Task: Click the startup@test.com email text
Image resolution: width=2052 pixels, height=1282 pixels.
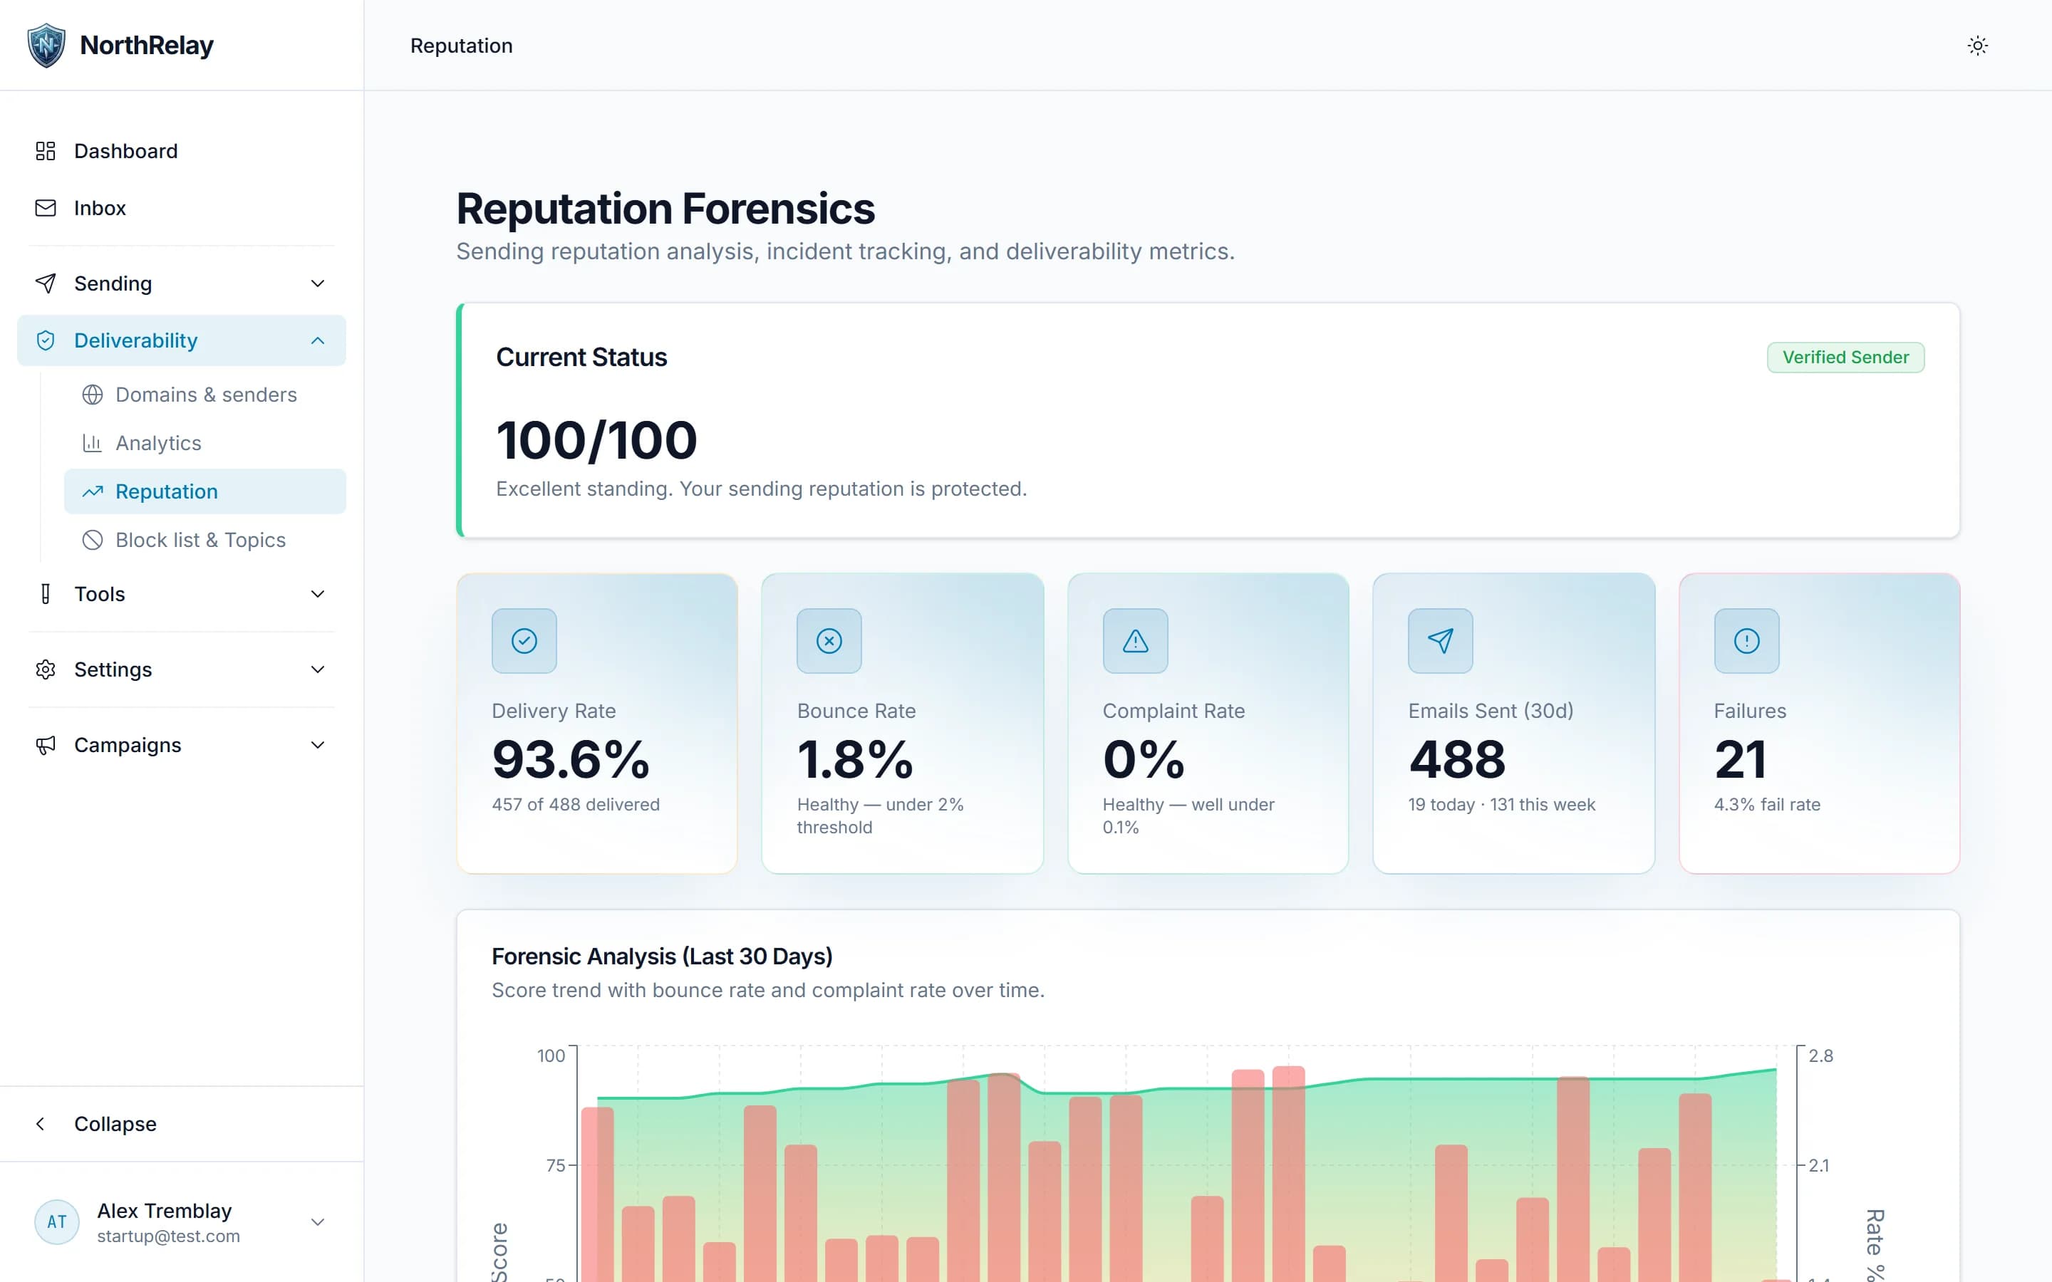Action: (168, 1236)
